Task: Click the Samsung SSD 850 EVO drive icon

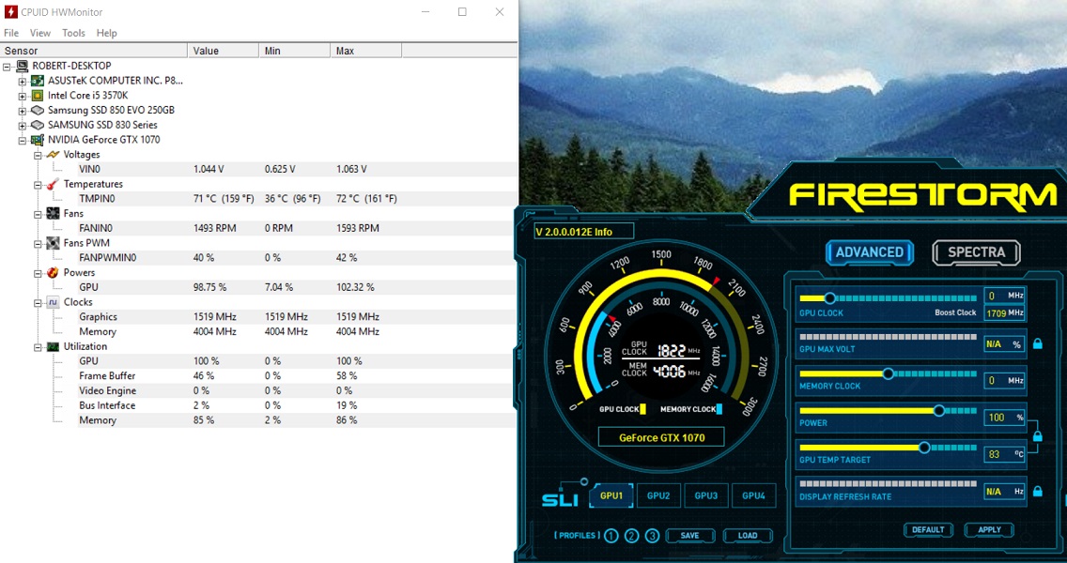Action: click(38, 110)
